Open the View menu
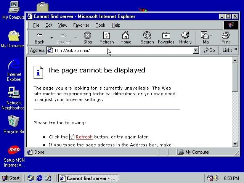Viewport: 244px width, 183px height. click(x=63, y=25)
